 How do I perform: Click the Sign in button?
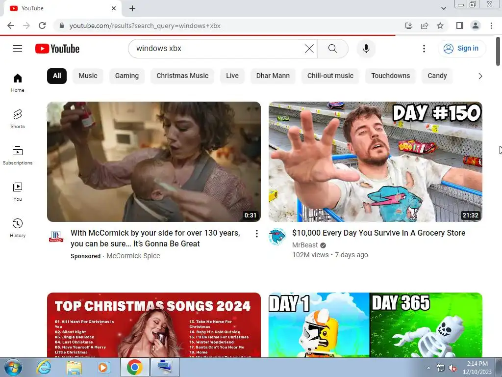pyautogui.click(x=462, y=49)
